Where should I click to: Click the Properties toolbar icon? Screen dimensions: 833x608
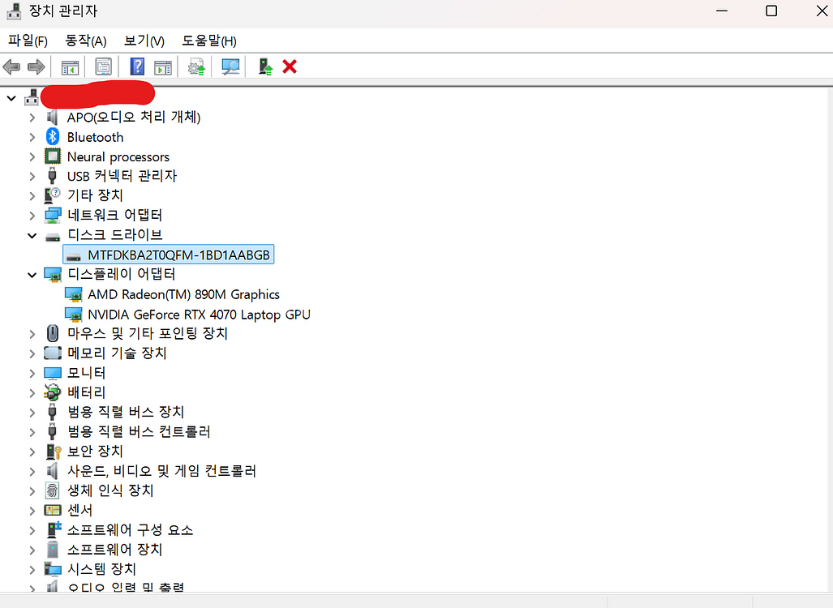(x=103, y=66)
